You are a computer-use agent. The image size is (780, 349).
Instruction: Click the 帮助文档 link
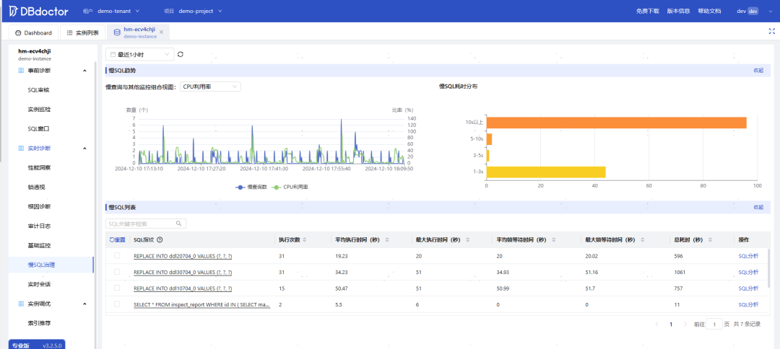click(709, 11)
